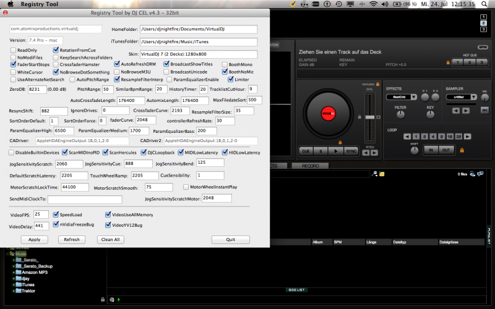Uncheck FaderStartStops option
495x309 pixels.
tap(13, 64)
